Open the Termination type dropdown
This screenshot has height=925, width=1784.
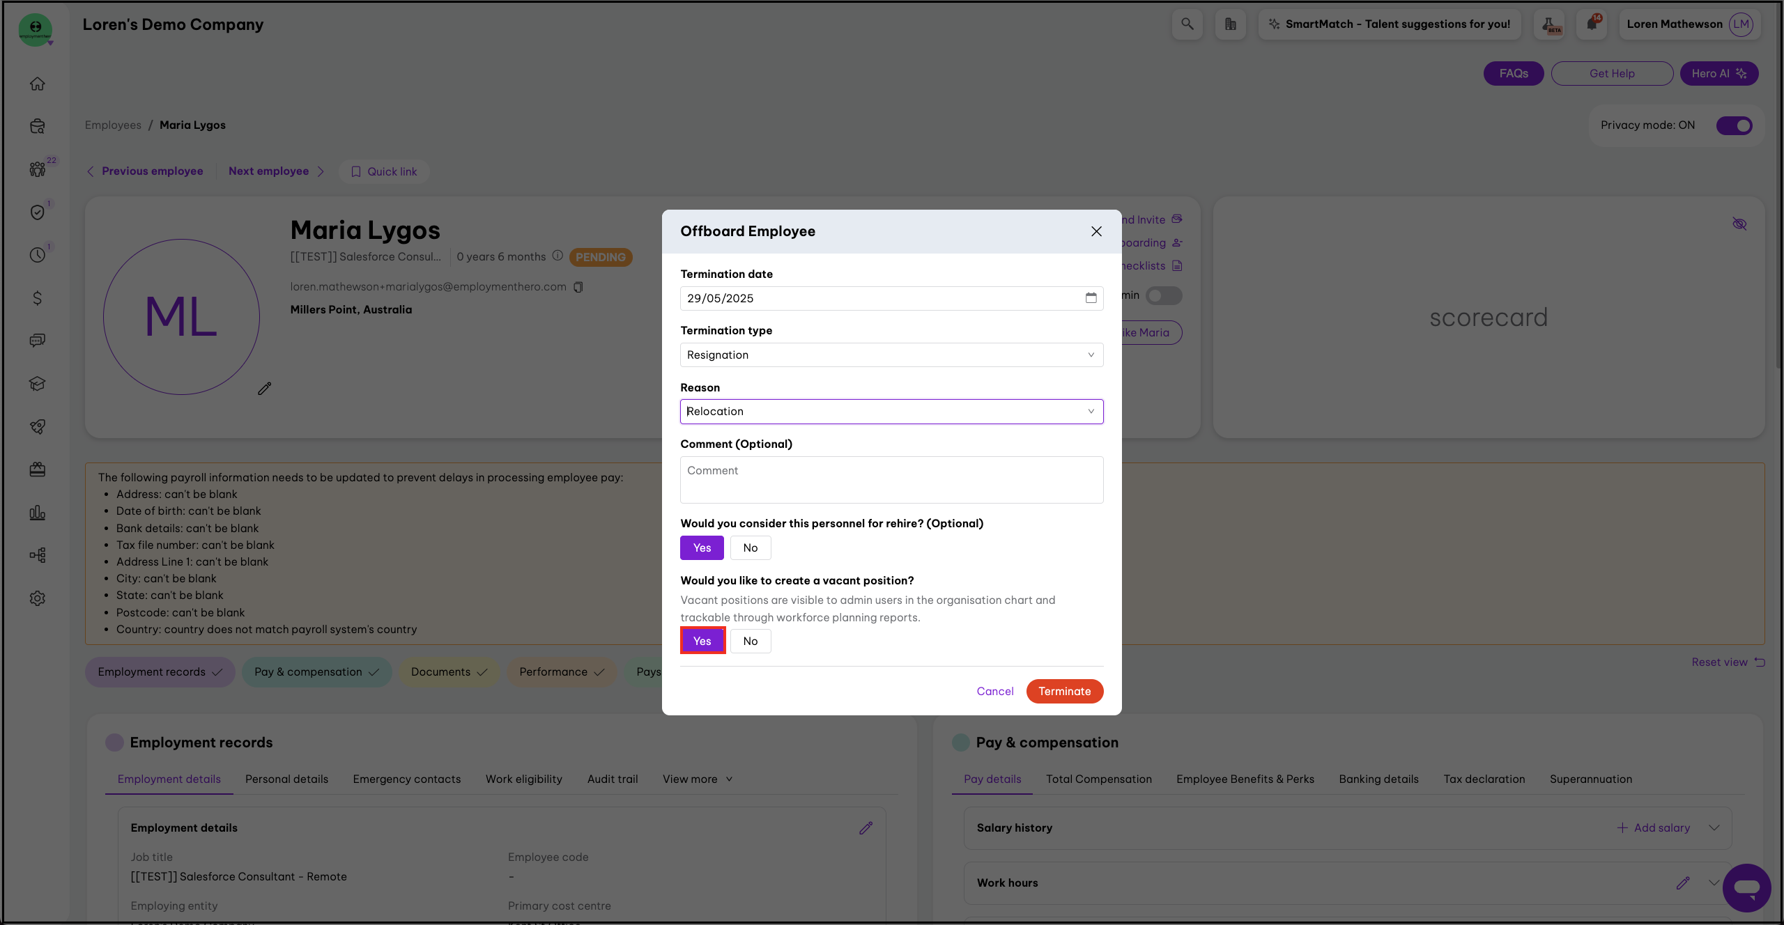pos(891,355)
